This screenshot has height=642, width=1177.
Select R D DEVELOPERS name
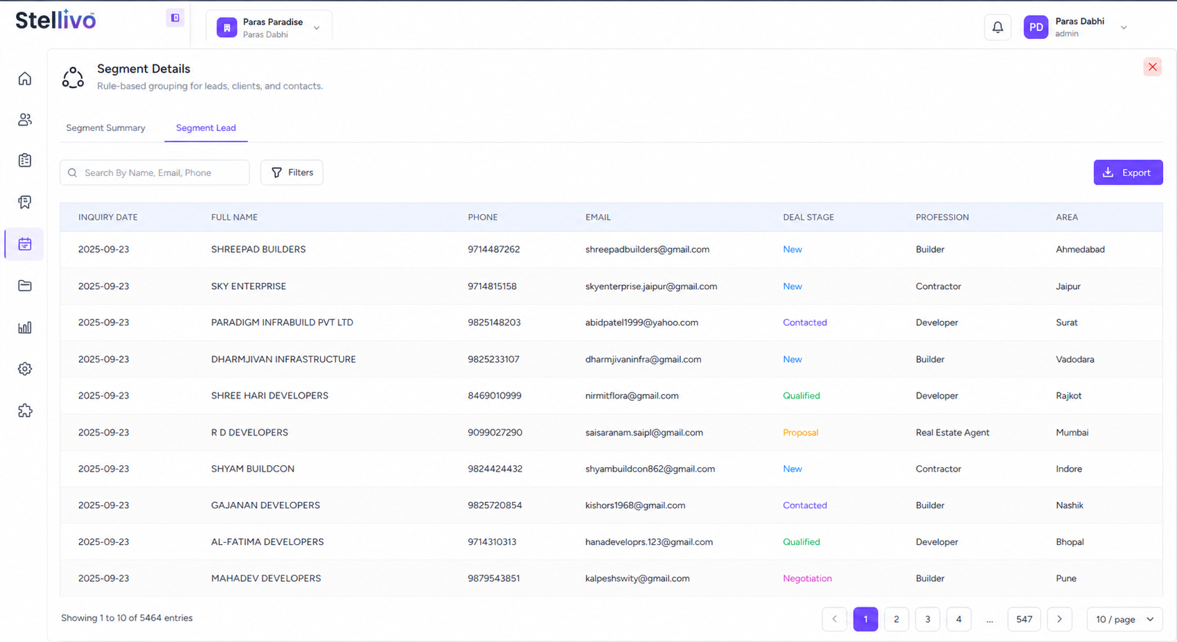[x=249, y=433]
